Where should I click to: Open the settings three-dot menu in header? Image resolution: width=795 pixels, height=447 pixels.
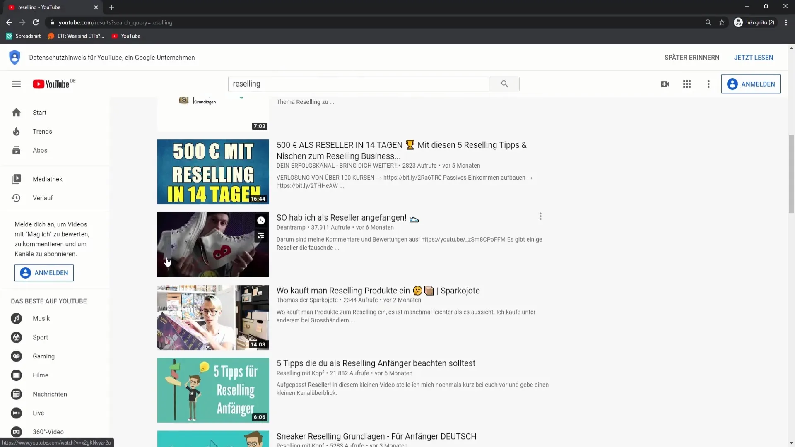point(708,84)
